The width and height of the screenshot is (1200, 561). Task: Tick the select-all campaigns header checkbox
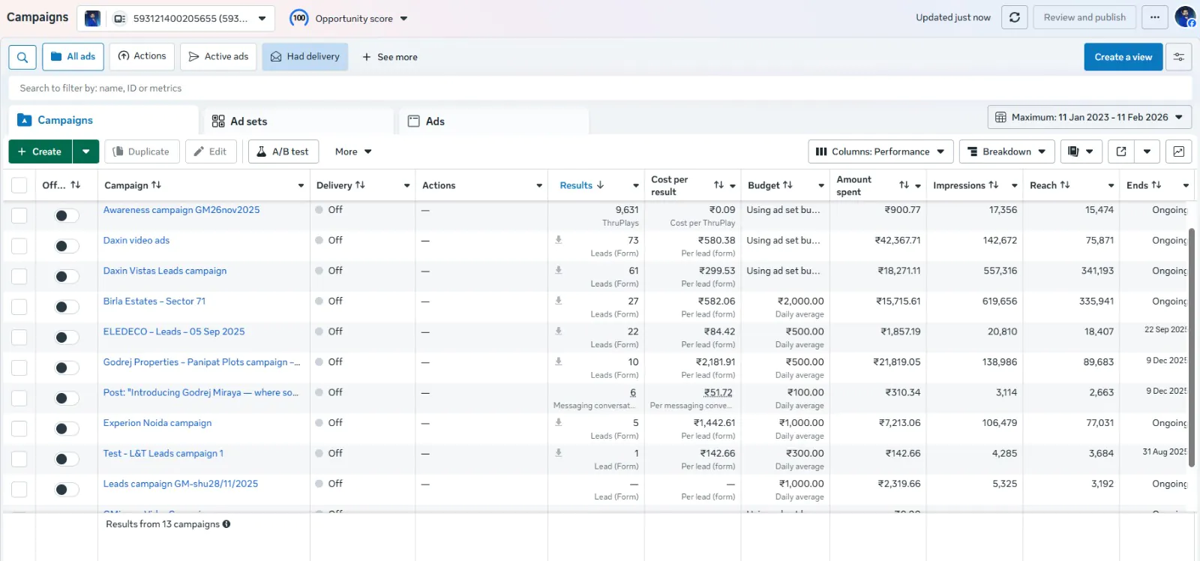point(19,185)
